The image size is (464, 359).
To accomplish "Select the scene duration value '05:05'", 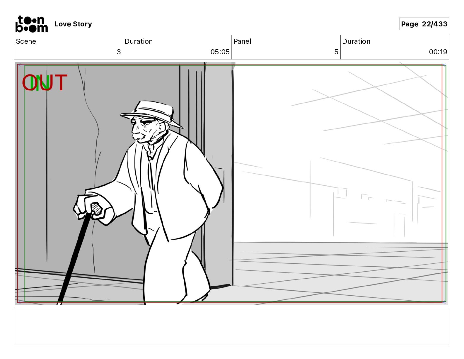I will (220, 52).
